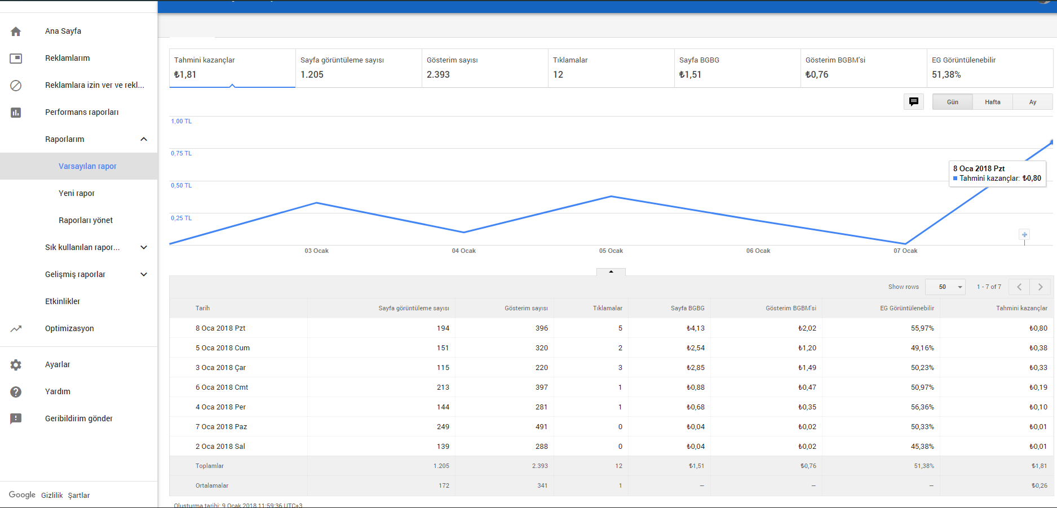
Task: Collapse the chart using the arrow handle
Action: (x=611, y=272)
